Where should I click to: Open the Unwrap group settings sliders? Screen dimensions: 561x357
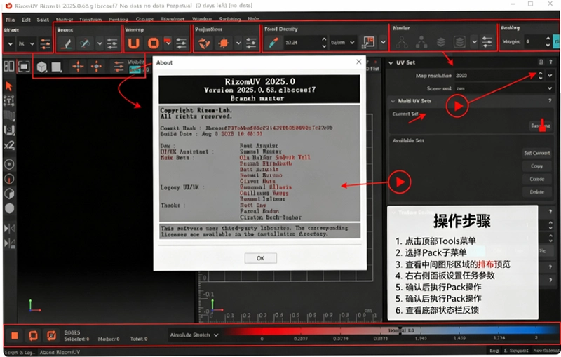[182, 43]
